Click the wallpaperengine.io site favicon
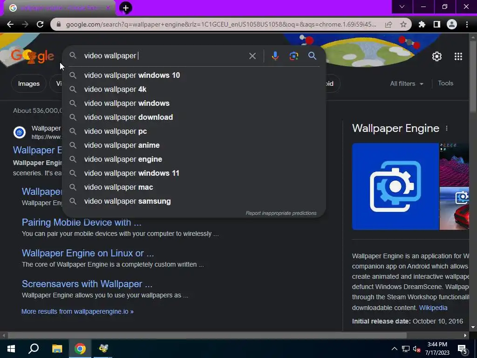Image resolution: width=477 pixels, height=358 pixels. [x=20, y=132]
